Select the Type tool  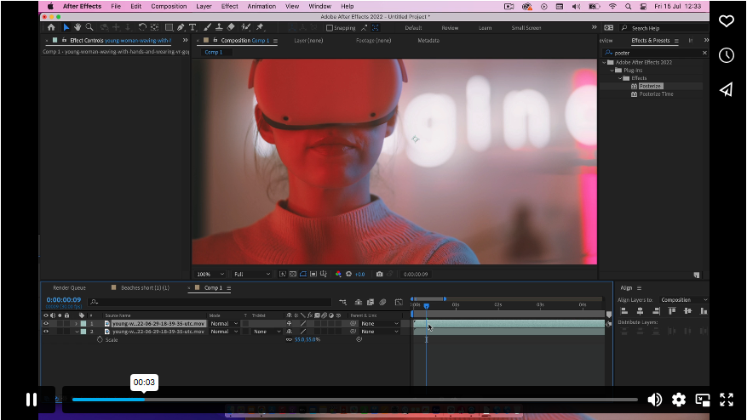coord(192,27)
